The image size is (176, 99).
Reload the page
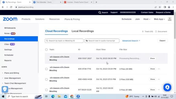pyautogui.click(x=11, y=7)
